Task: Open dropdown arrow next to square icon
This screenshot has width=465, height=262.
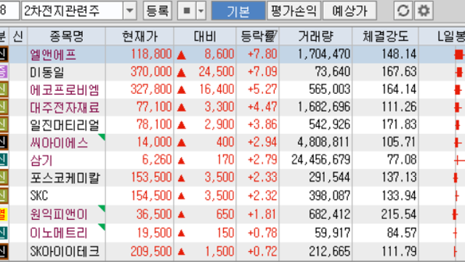Action: (x=201, y=11)
